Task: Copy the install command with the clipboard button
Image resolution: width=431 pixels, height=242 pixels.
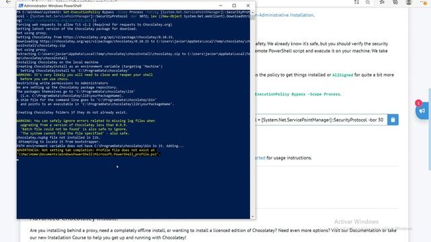Action: point(393,120)
